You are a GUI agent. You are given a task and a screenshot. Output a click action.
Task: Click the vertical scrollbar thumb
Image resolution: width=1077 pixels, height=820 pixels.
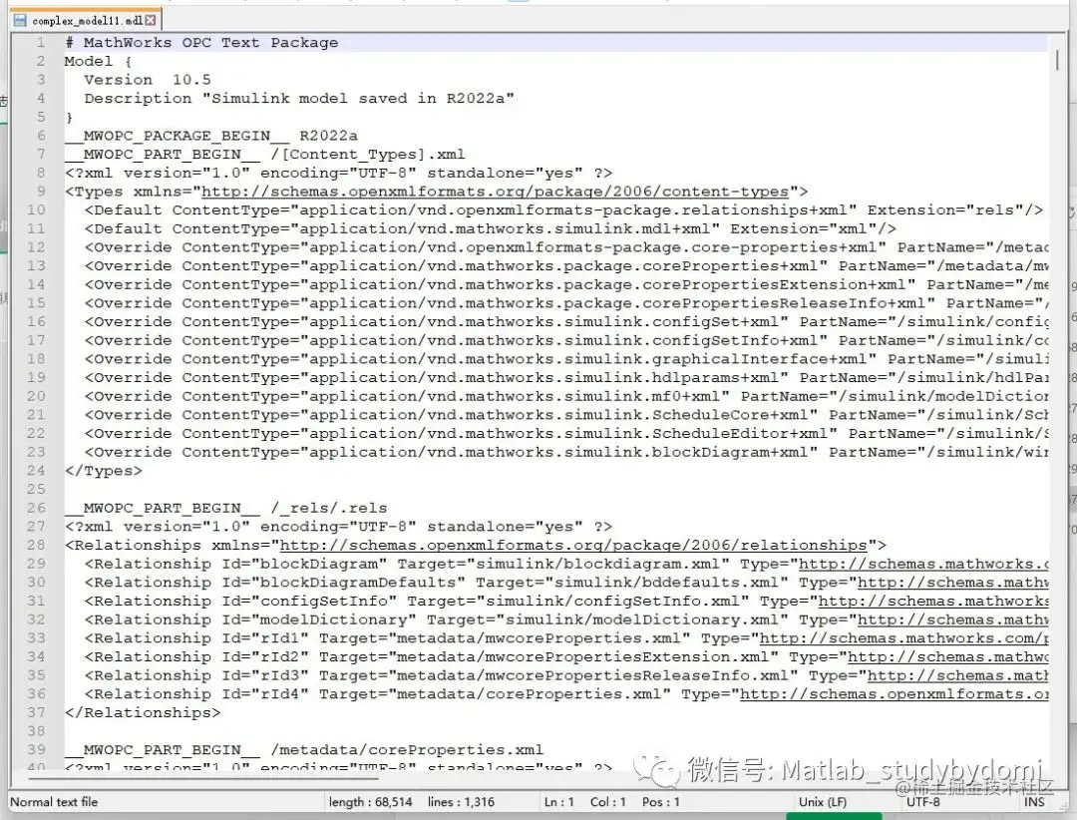1057,59
